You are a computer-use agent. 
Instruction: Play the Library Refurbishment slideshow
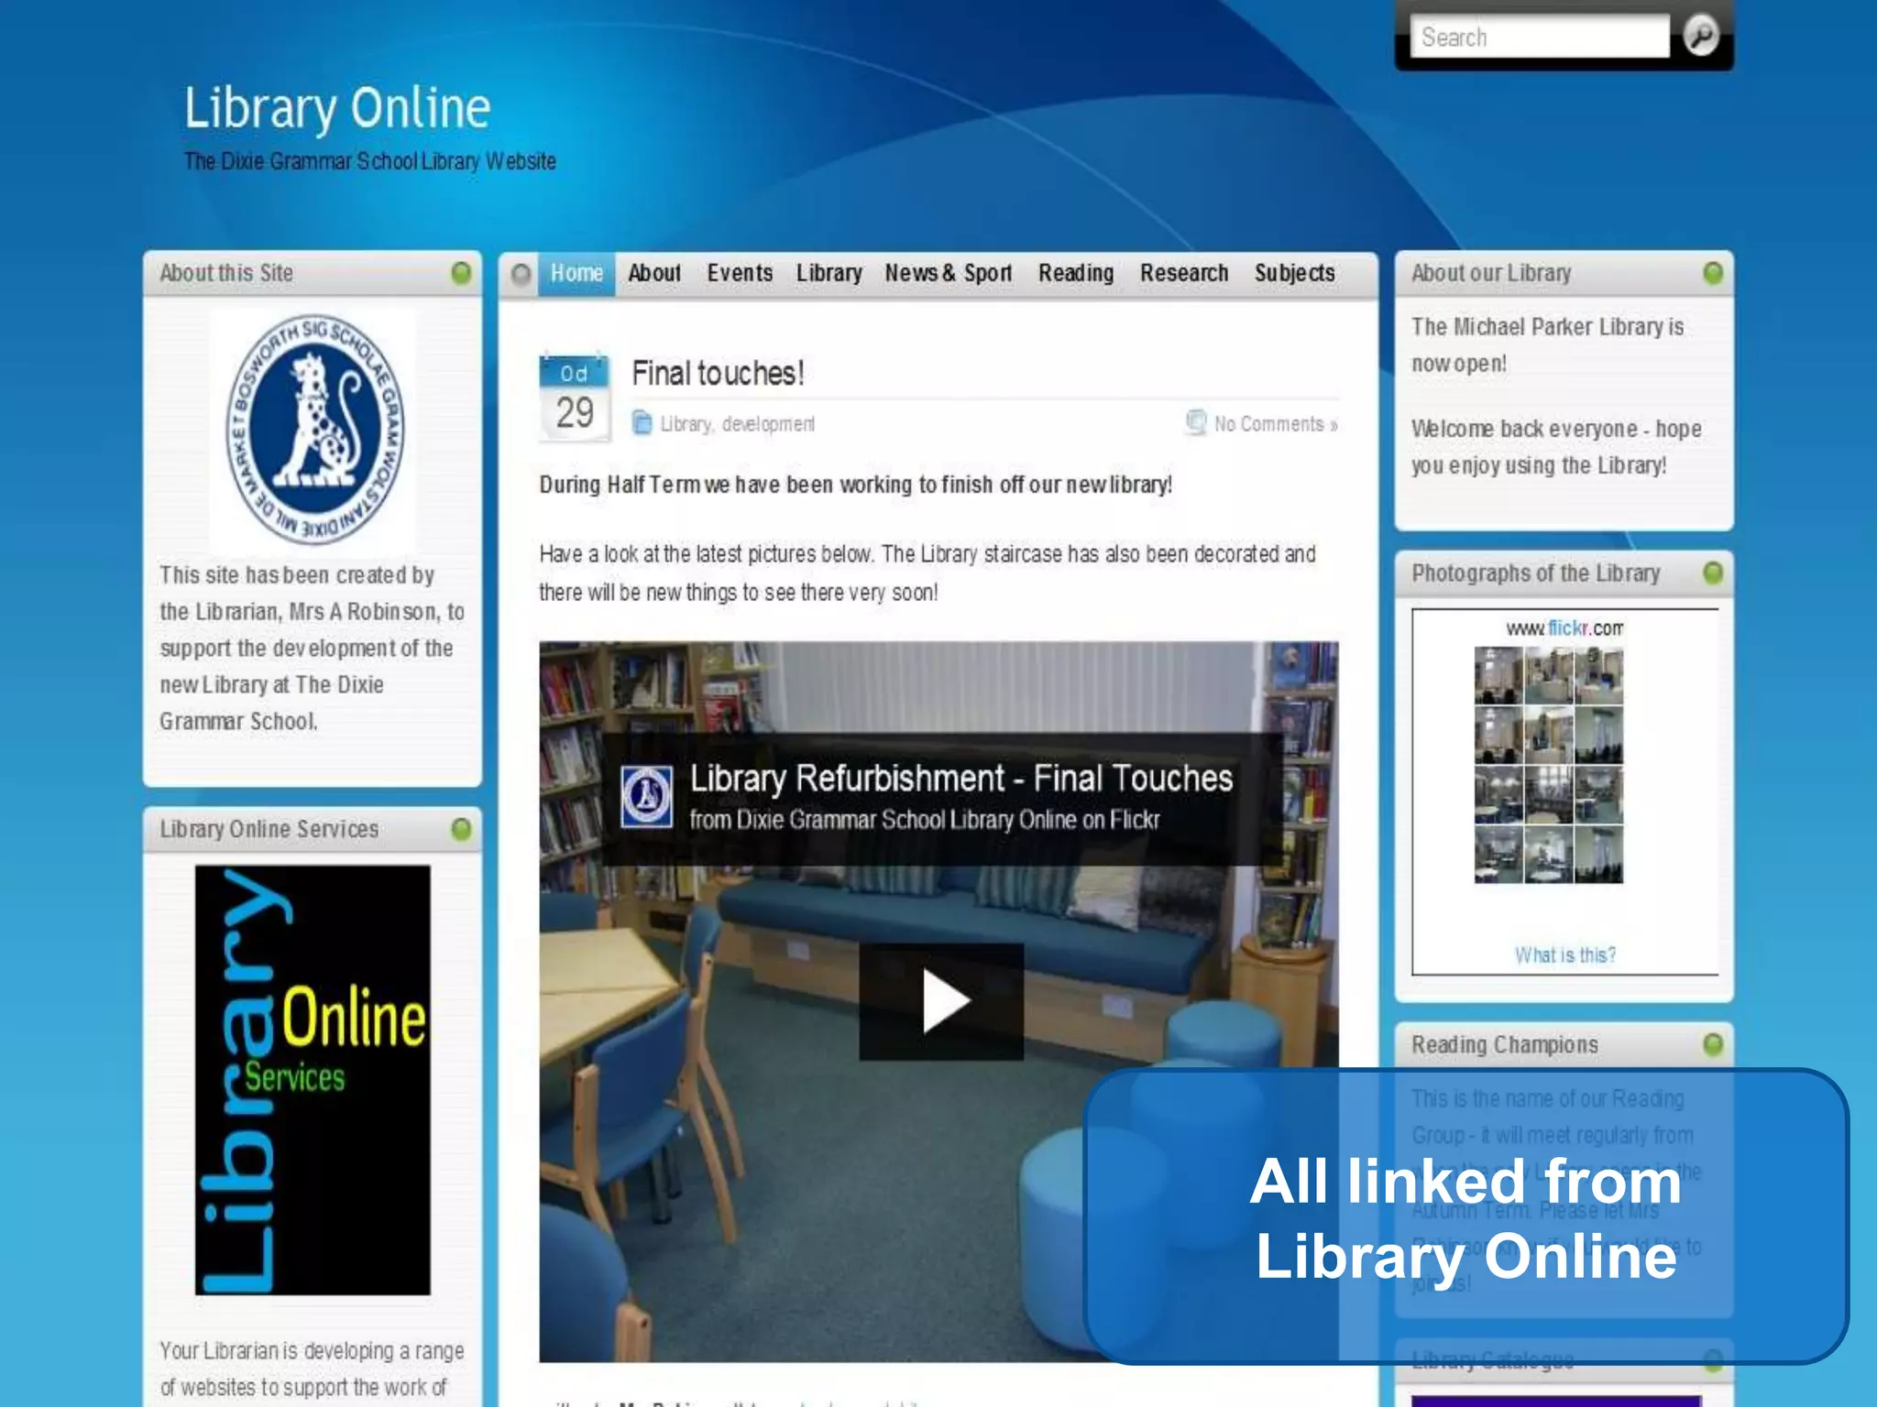pos(941,1001)
